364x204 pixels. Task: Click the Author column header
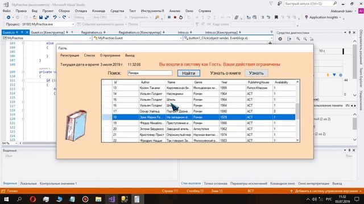pos(152,82)
